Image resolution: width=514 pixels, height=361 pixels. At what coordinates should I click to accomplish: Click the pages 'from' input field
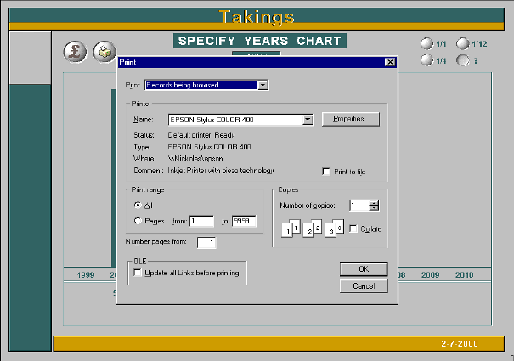(201, 221)
